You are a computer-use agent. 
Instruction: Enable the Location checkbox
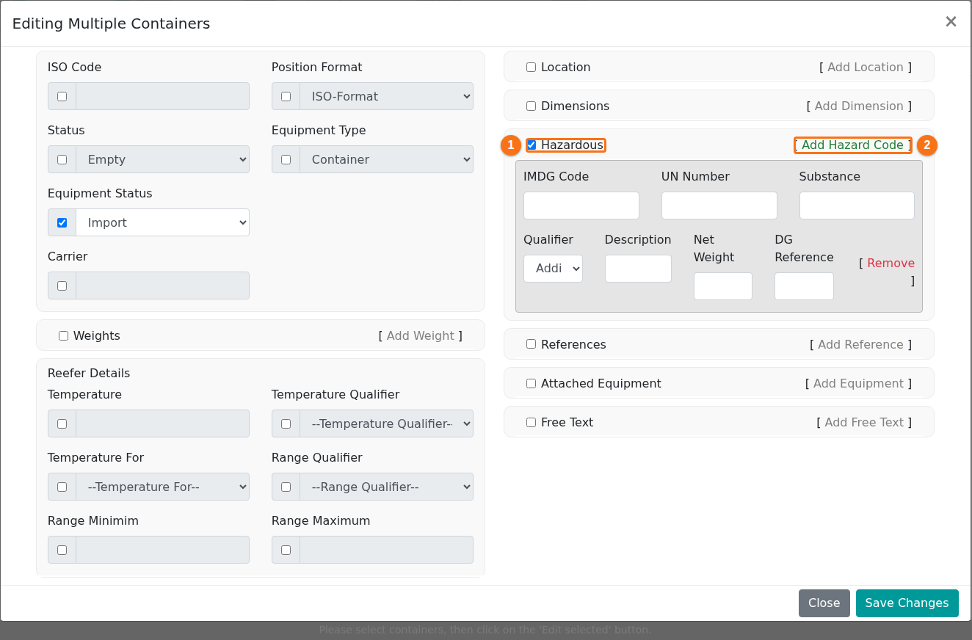coord(531,68)
